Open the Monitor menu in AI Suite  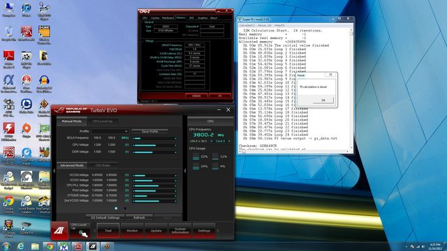[132, 231]
